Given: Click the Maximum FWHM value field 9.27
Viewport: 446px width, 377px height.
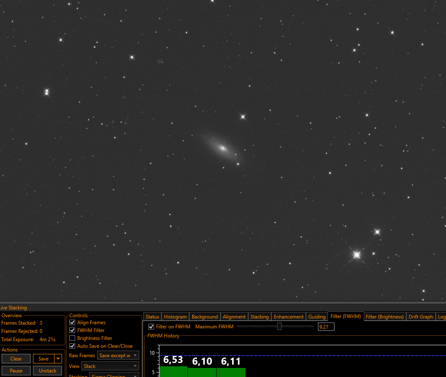Looking at the screenshot, I should (326, 327).
